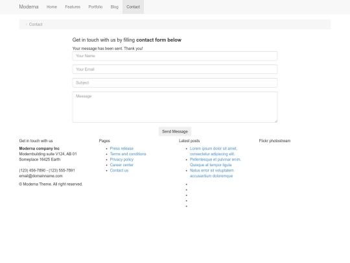Viewport: 350px width, 263px height.
Task: Open the Privacy policy link
Action: 122,160
